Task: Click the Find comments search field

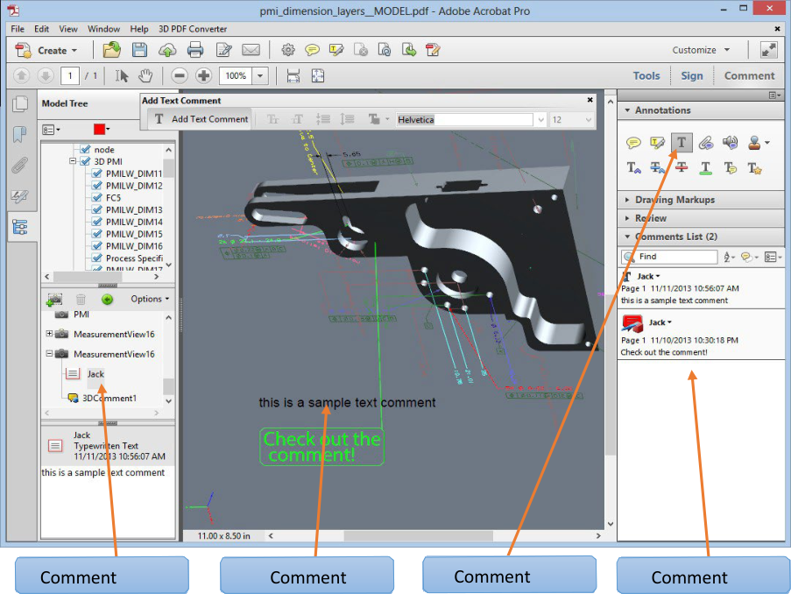Action: tap(669, 257)
